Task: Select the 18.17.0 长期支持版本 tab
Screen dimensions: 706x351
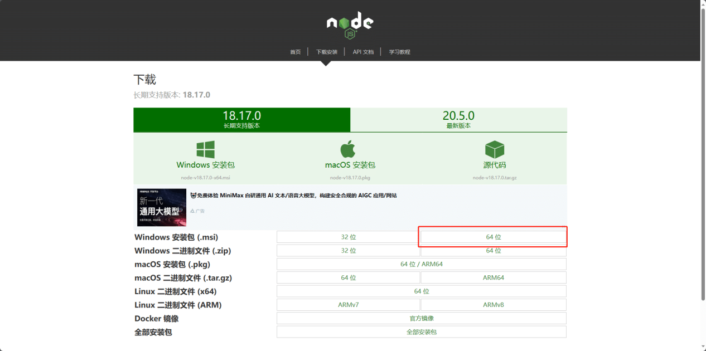Action: [242, 120]
